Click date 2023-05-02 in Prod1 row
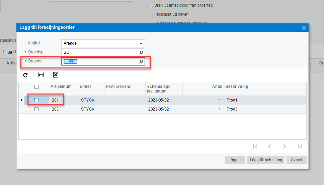The height and width of the screenshot is (185, 324). [164, 100]
